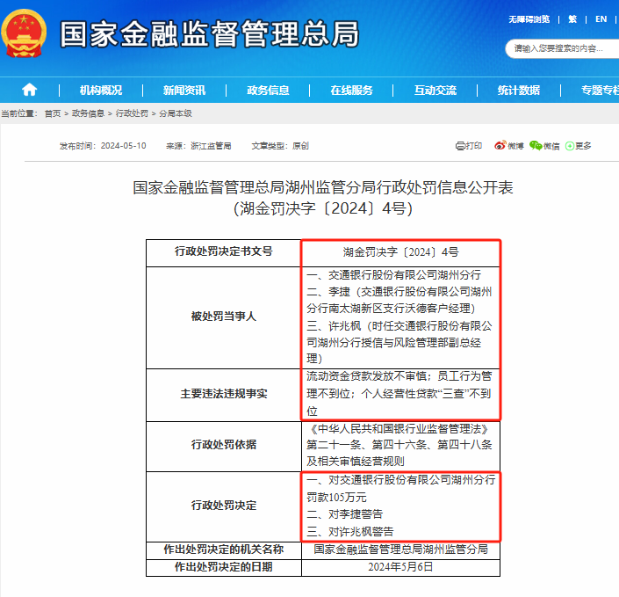
Task: Open the 机构概况 menu
Action: [101, 91]
